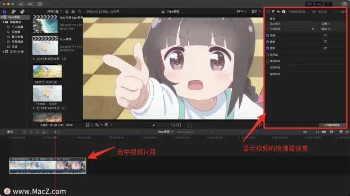The image size is (350, 196).
Task: Toggle the inspector panel button in toolbar
Action: coord(328,4)
